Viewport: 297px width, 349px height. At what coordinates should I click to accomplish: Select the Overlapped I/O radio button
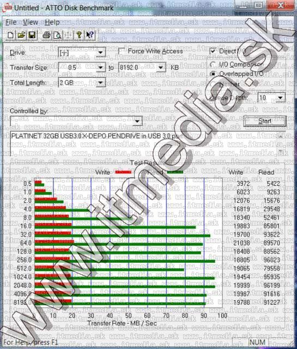pos(213,74)
